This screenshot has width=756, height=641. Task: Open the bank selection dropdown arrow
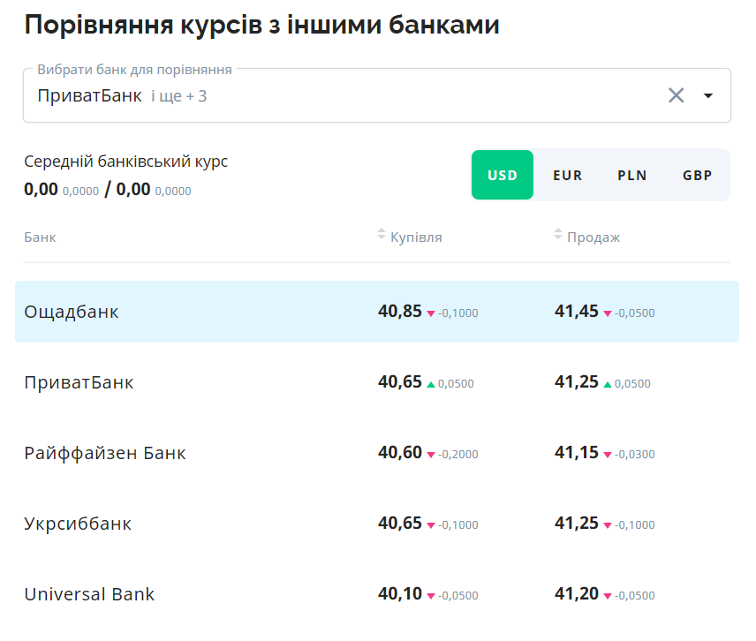pos(708,94)
